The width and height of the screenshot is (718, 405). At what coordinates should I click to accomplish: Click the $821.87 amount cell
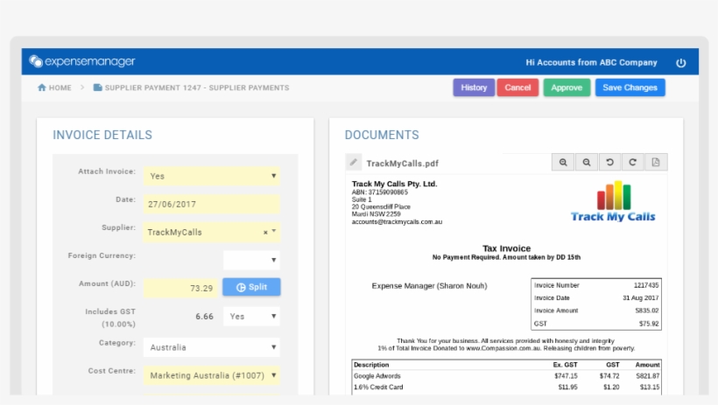tap(647, 376)
